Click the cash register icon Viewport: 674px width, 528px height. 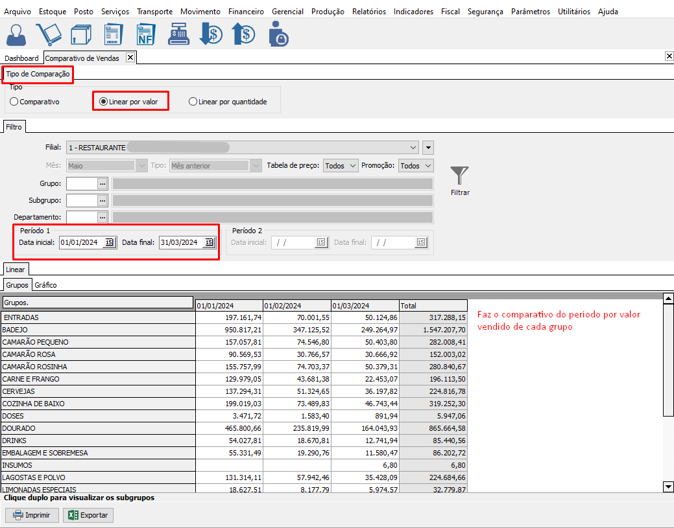(179, 34)
